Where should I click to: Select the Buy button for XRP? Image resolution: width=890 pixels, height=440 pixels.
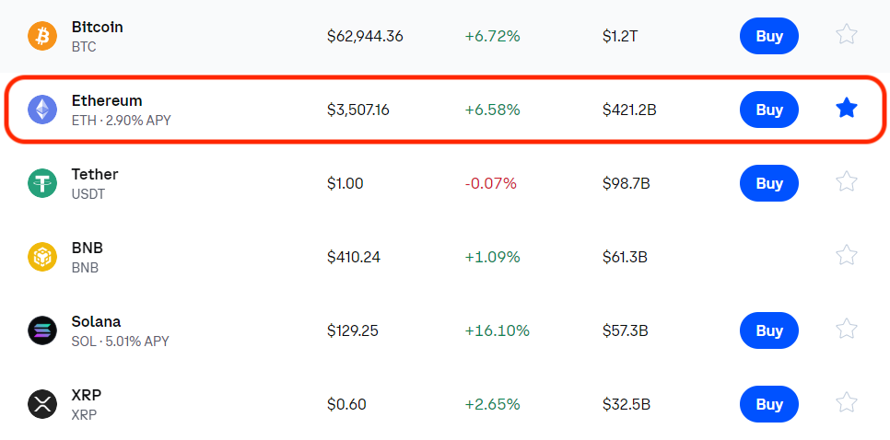[x=768, y=404]
